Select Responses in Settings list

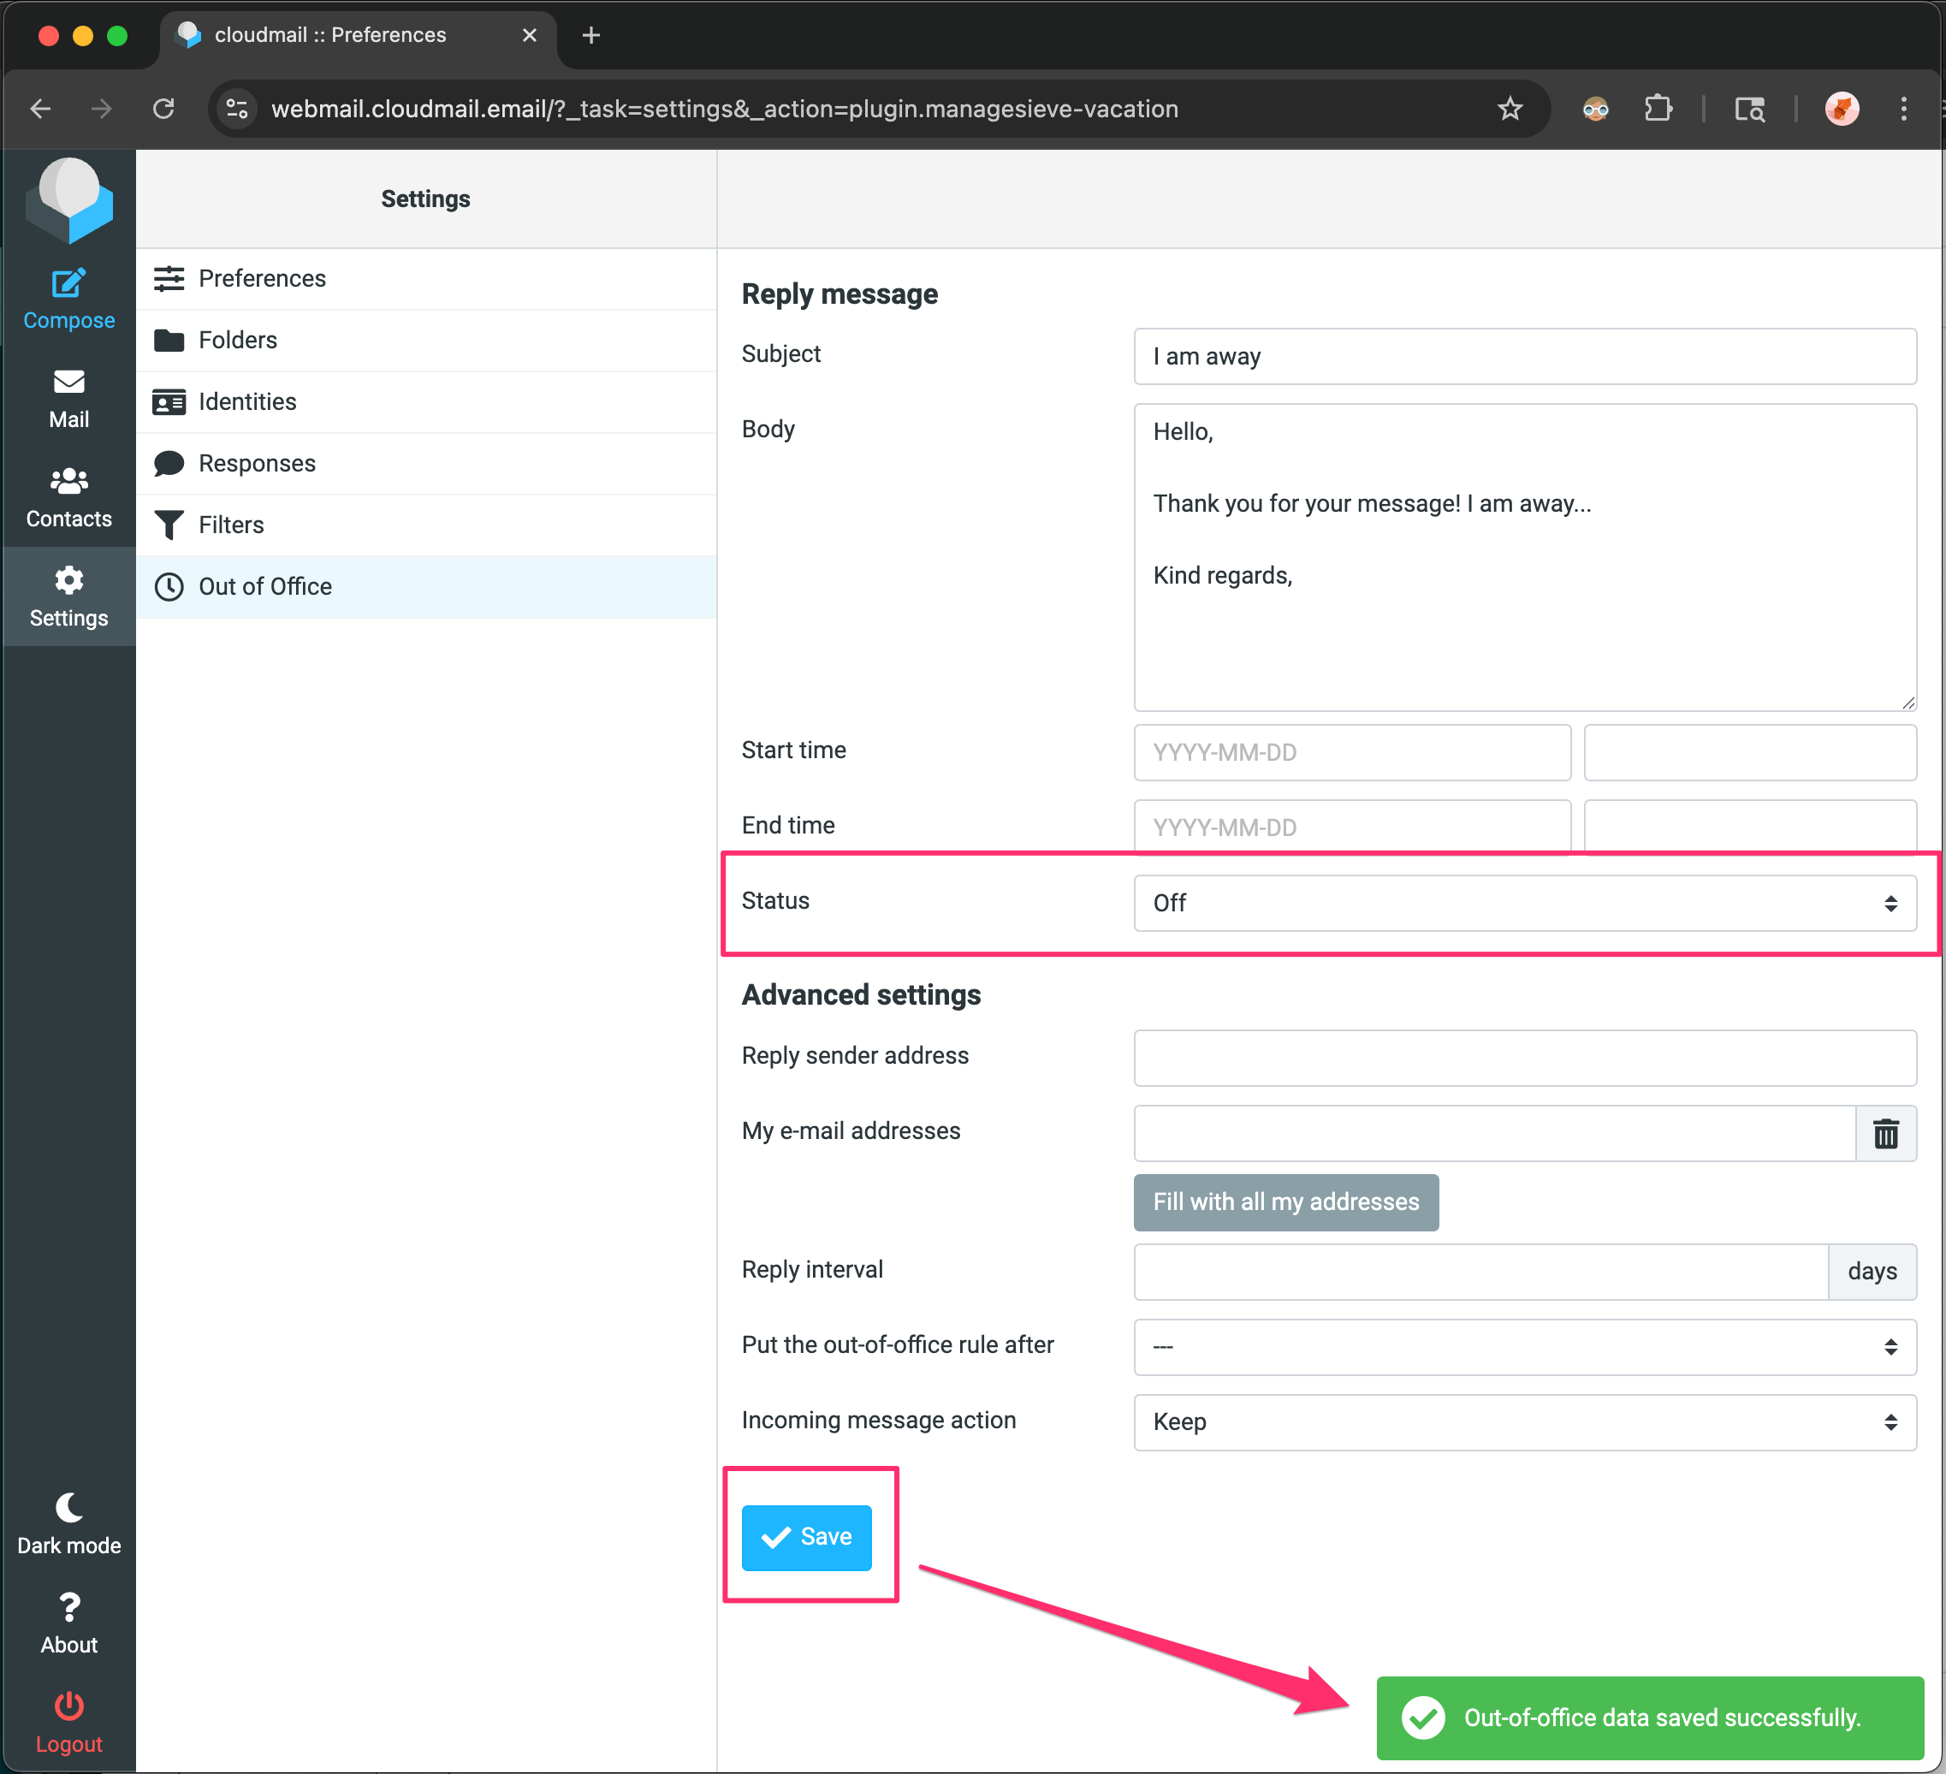tap(257, 463)
